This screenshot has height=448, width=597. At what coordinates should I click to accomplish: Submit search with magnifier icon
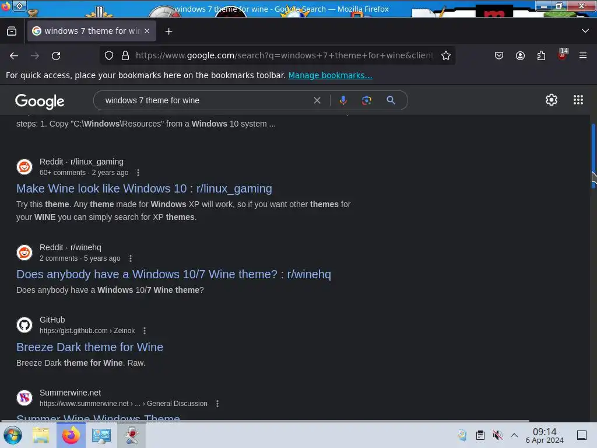[391, 100]
